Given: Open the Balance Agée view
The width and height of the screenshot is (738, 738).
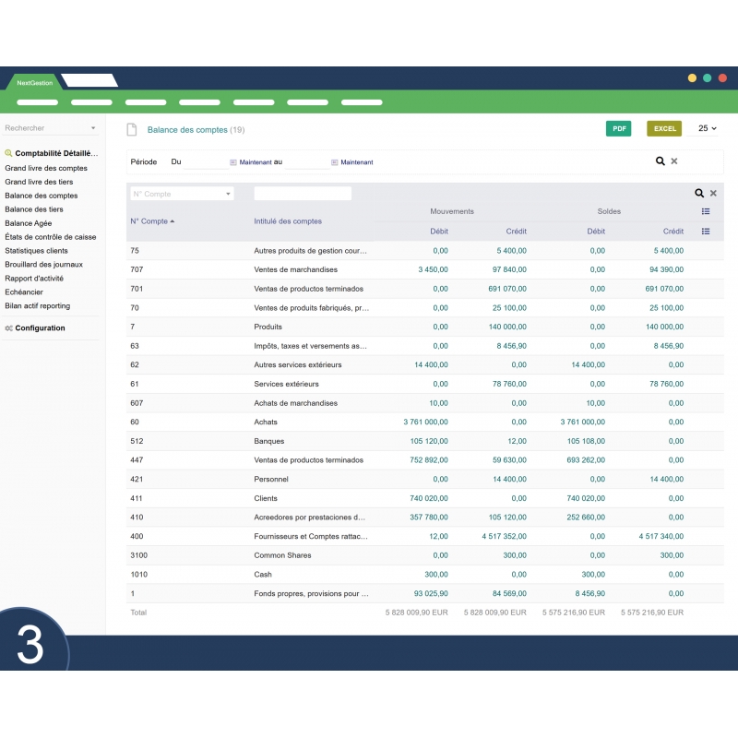Looking at the screenshot, I should (x=29, y=222).
